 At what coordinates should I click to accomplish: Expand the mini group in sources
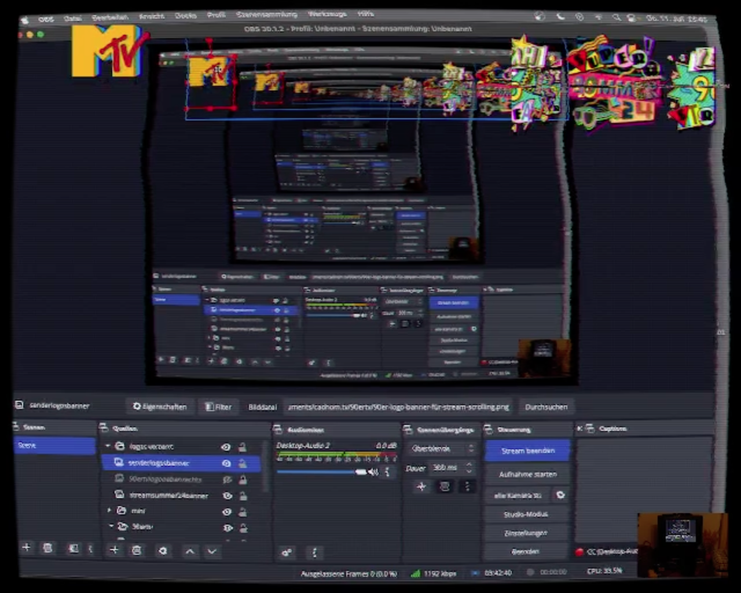coord(109,510)
